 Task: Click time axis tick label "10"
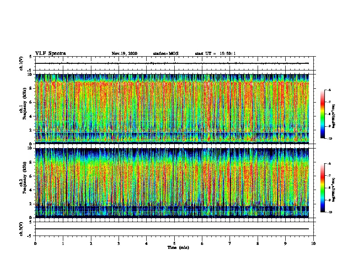click(x=313, y=244)
